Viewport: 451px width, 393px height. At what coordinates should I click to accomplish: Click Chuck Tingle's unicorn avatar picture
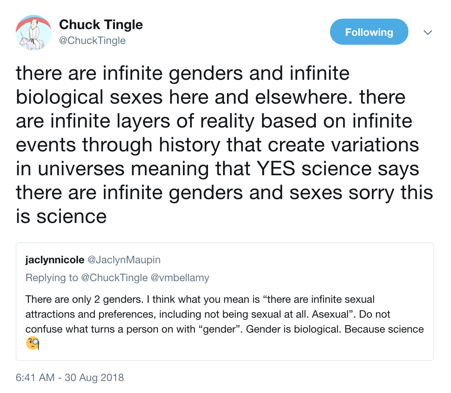[33, 33]
